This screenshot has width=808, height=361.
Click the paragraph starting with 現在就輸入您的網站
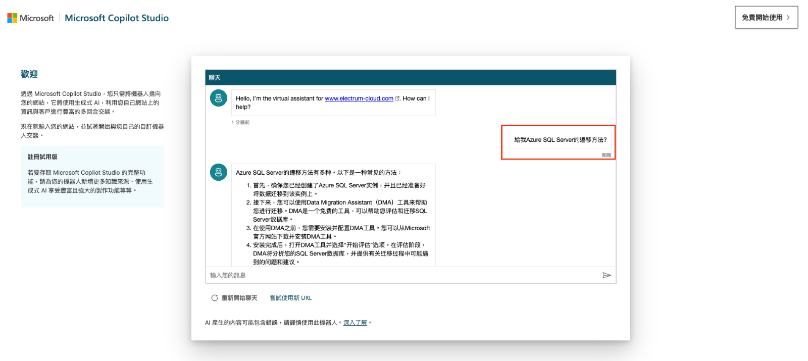[92, 131]
